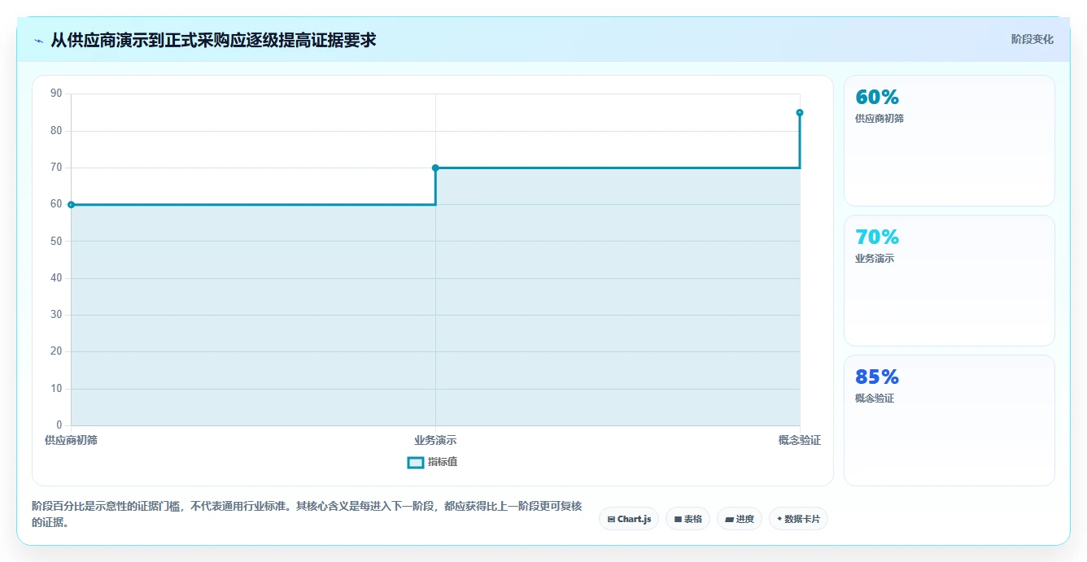Click the footnote text about 阶段百分比

(307, 514)
